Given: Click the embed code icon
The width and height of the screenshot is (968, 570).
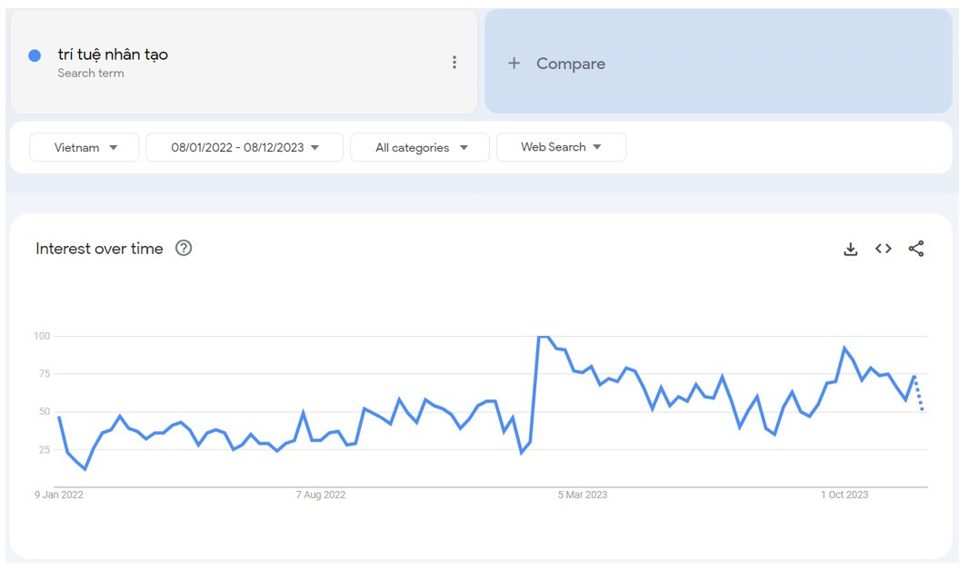Looking at the screenshot, I should (883, 249).
